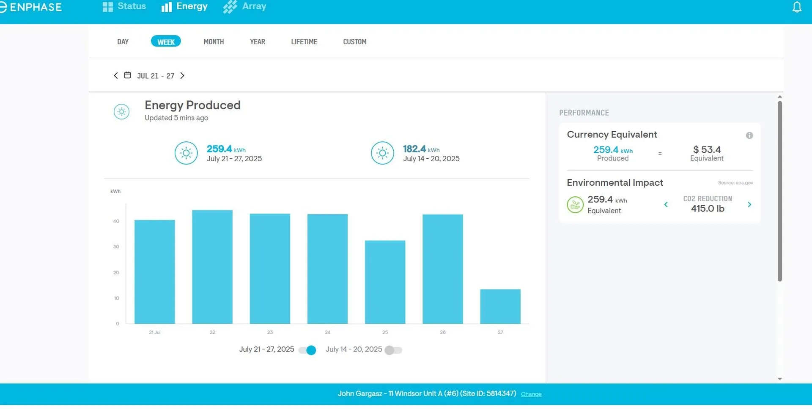
Task: Open the Status tab
Action: coord(124,7)
